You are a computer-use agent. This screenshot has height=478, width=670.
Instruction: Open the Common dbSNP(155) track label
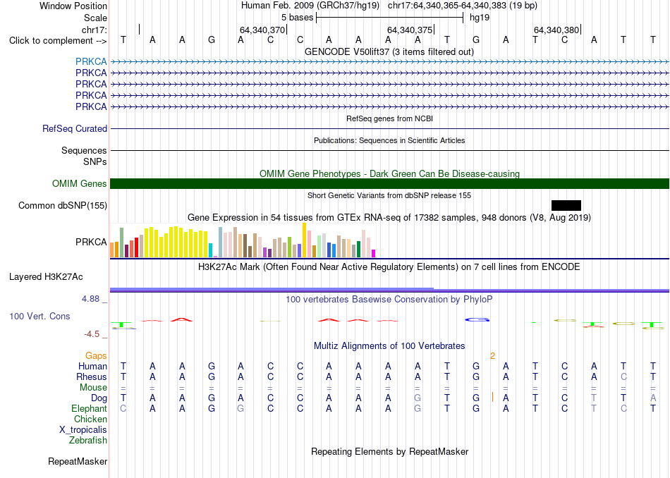point(63,205)
